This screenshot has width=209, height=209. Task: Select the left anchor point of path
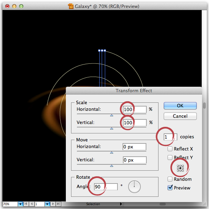(x=99, y=51)
